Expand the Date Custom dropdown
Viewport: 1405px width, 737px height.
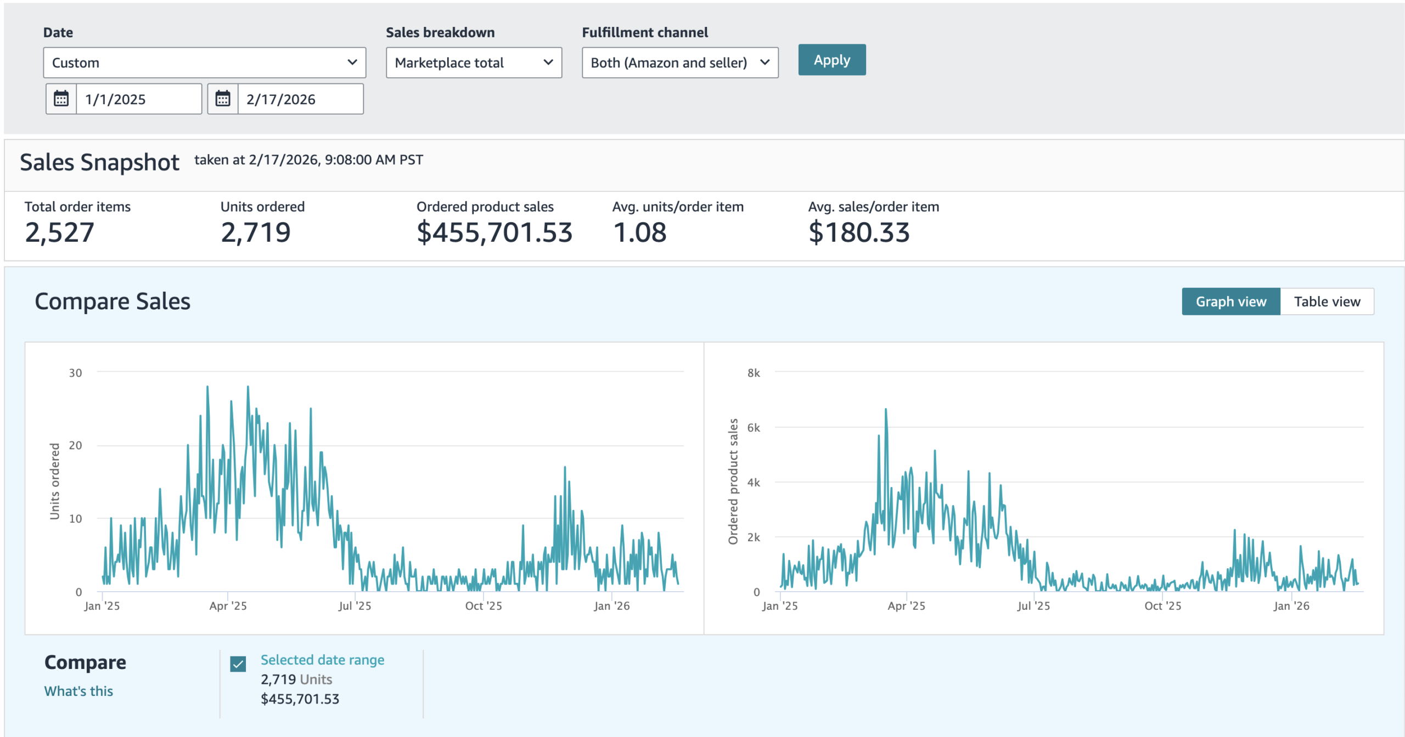coord(204,63)
